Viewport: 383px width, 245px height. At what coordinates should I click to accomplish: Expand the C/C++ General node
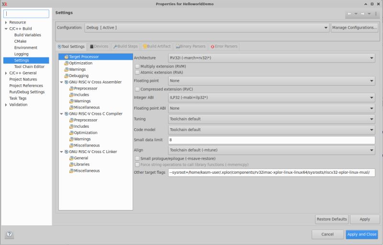pyautogui.click(x=6, y=73)
